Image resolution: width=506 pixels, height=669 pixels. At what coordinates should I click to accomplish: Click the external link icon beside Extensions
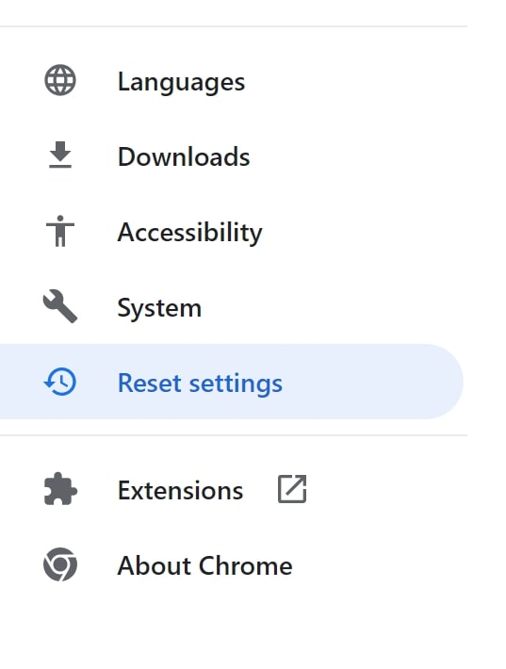click(292, 489)
